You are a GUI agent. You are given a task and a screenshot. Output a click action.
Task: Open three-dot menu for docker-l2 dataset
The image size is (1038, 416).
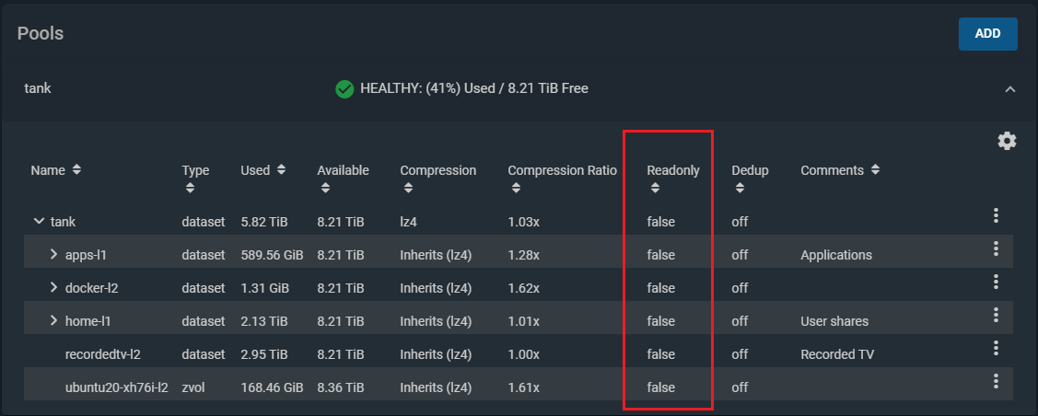pyautogui.click(x=996, y=282)
